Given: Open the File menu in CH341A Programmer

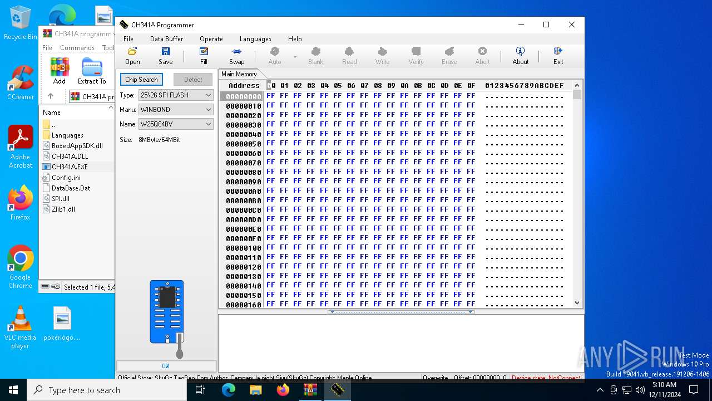Looking at the screenshot, I should click(128, 39).
